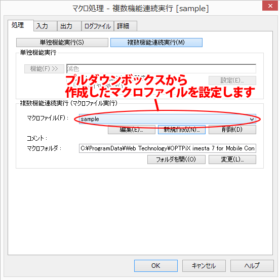The image size is (280, 280).
Task: Delete the macro with 削除(D)
Action: [232, 130]
